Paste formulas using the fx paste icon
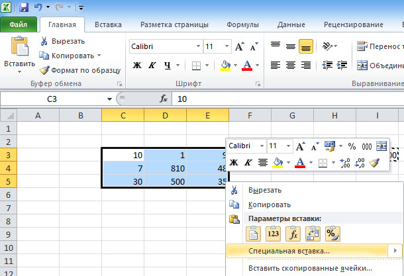The width and height of the screenshot is (404, 276). [293, 234]
